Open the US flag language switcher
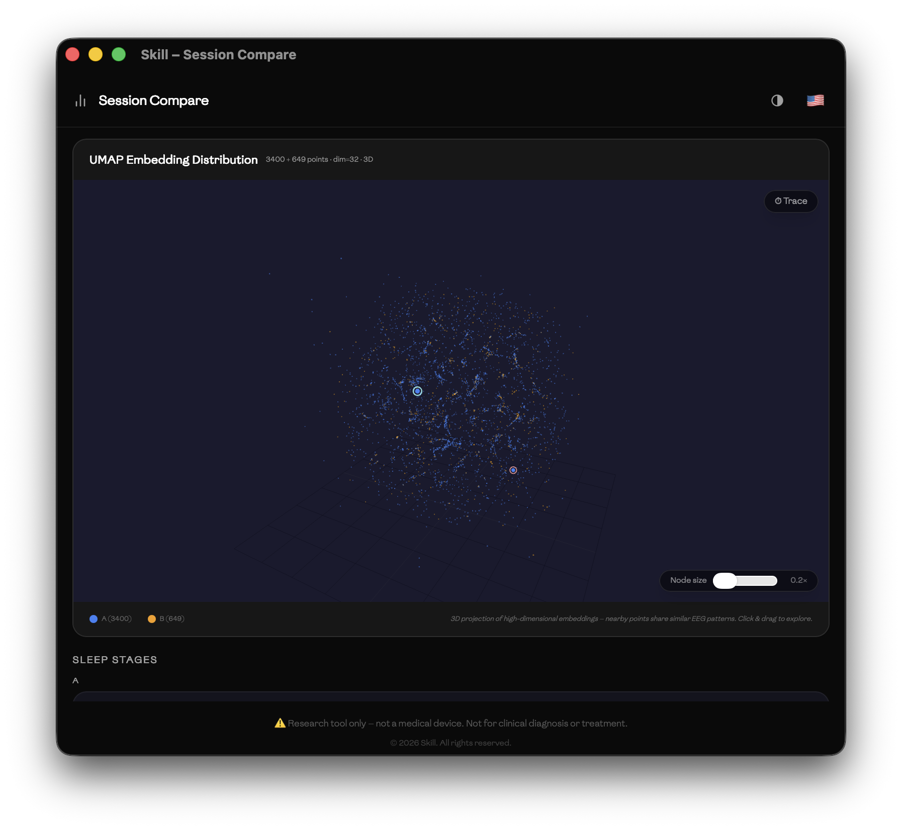The width and height of the screenshot is (902, 830). pyautogui.click(x=815, y=100)
